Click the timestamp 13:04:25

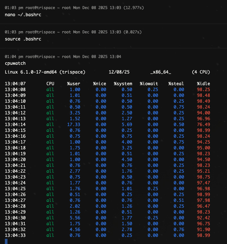[15, 189]
